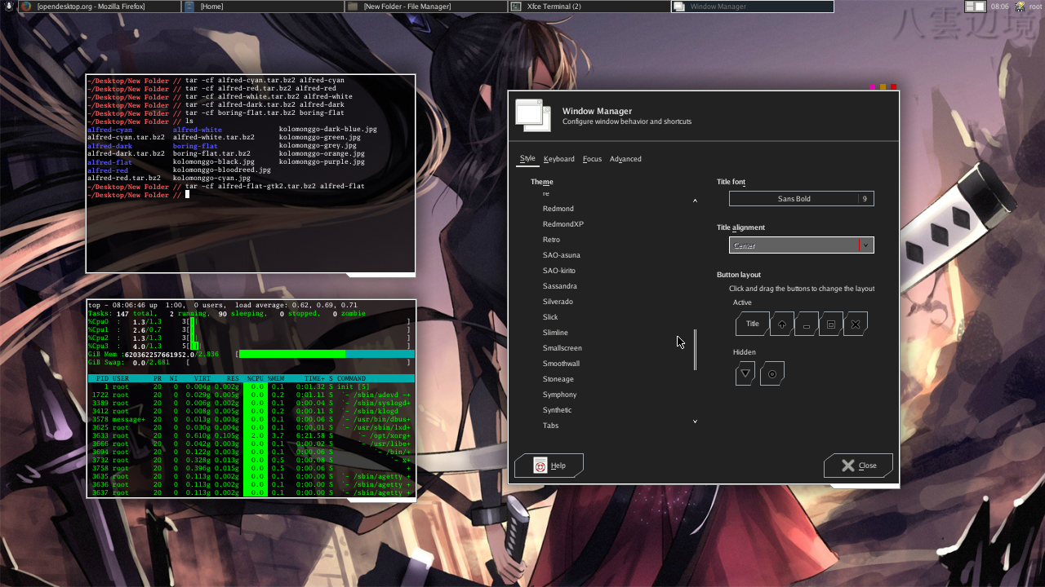Switch to the Keyboard tab
The image size is (1045, 587).
[x=559, y=159]
